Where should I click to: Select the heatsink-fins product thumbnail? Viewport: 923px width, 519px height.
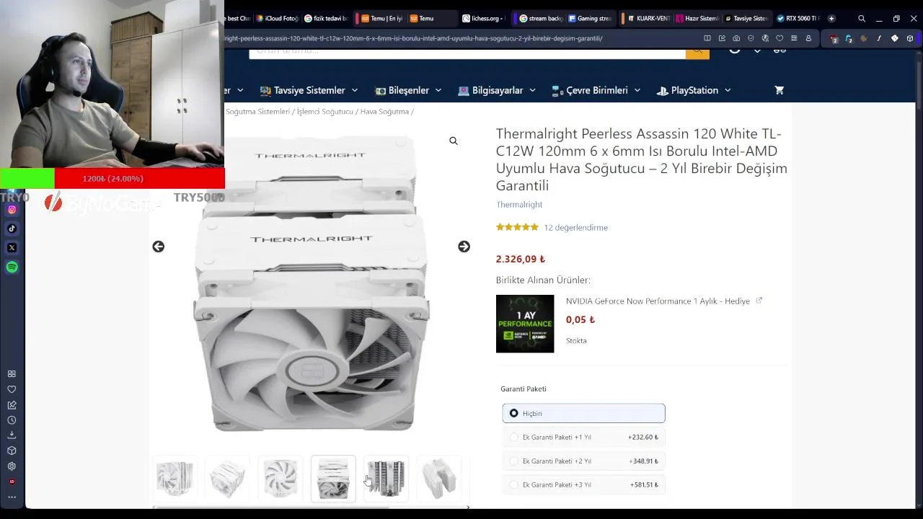tap(386, 478)
